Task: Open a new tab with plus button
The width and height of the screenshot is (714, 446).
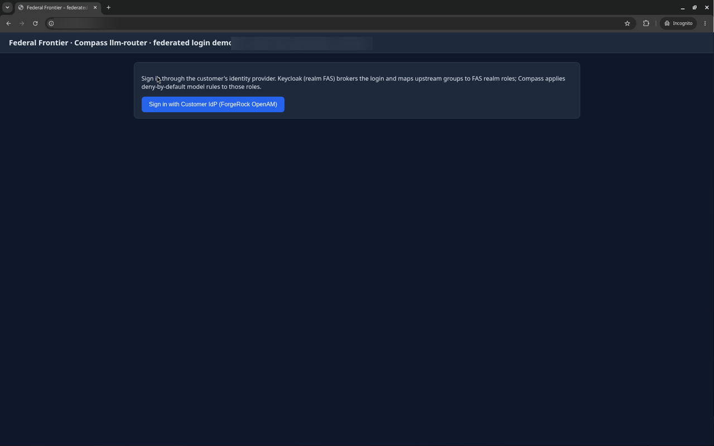Action: pyautogui.click(x=108, y=8)
